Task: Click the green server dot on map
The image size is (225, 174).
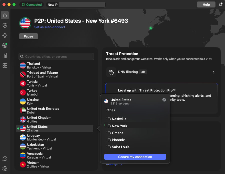Action: [151, 28]
